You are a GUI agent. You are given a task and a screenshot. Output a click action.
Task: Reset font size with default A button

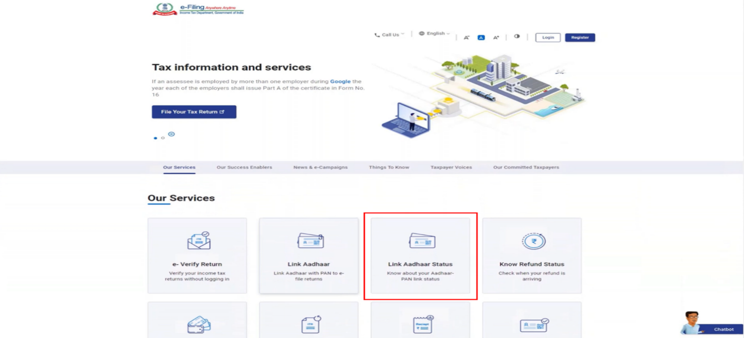[x=481, y=37]
